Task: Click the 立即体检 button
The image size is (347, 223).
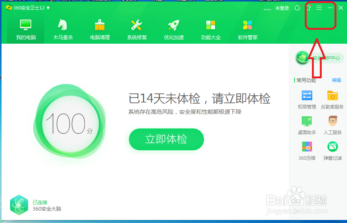Action: coord(166,139)
